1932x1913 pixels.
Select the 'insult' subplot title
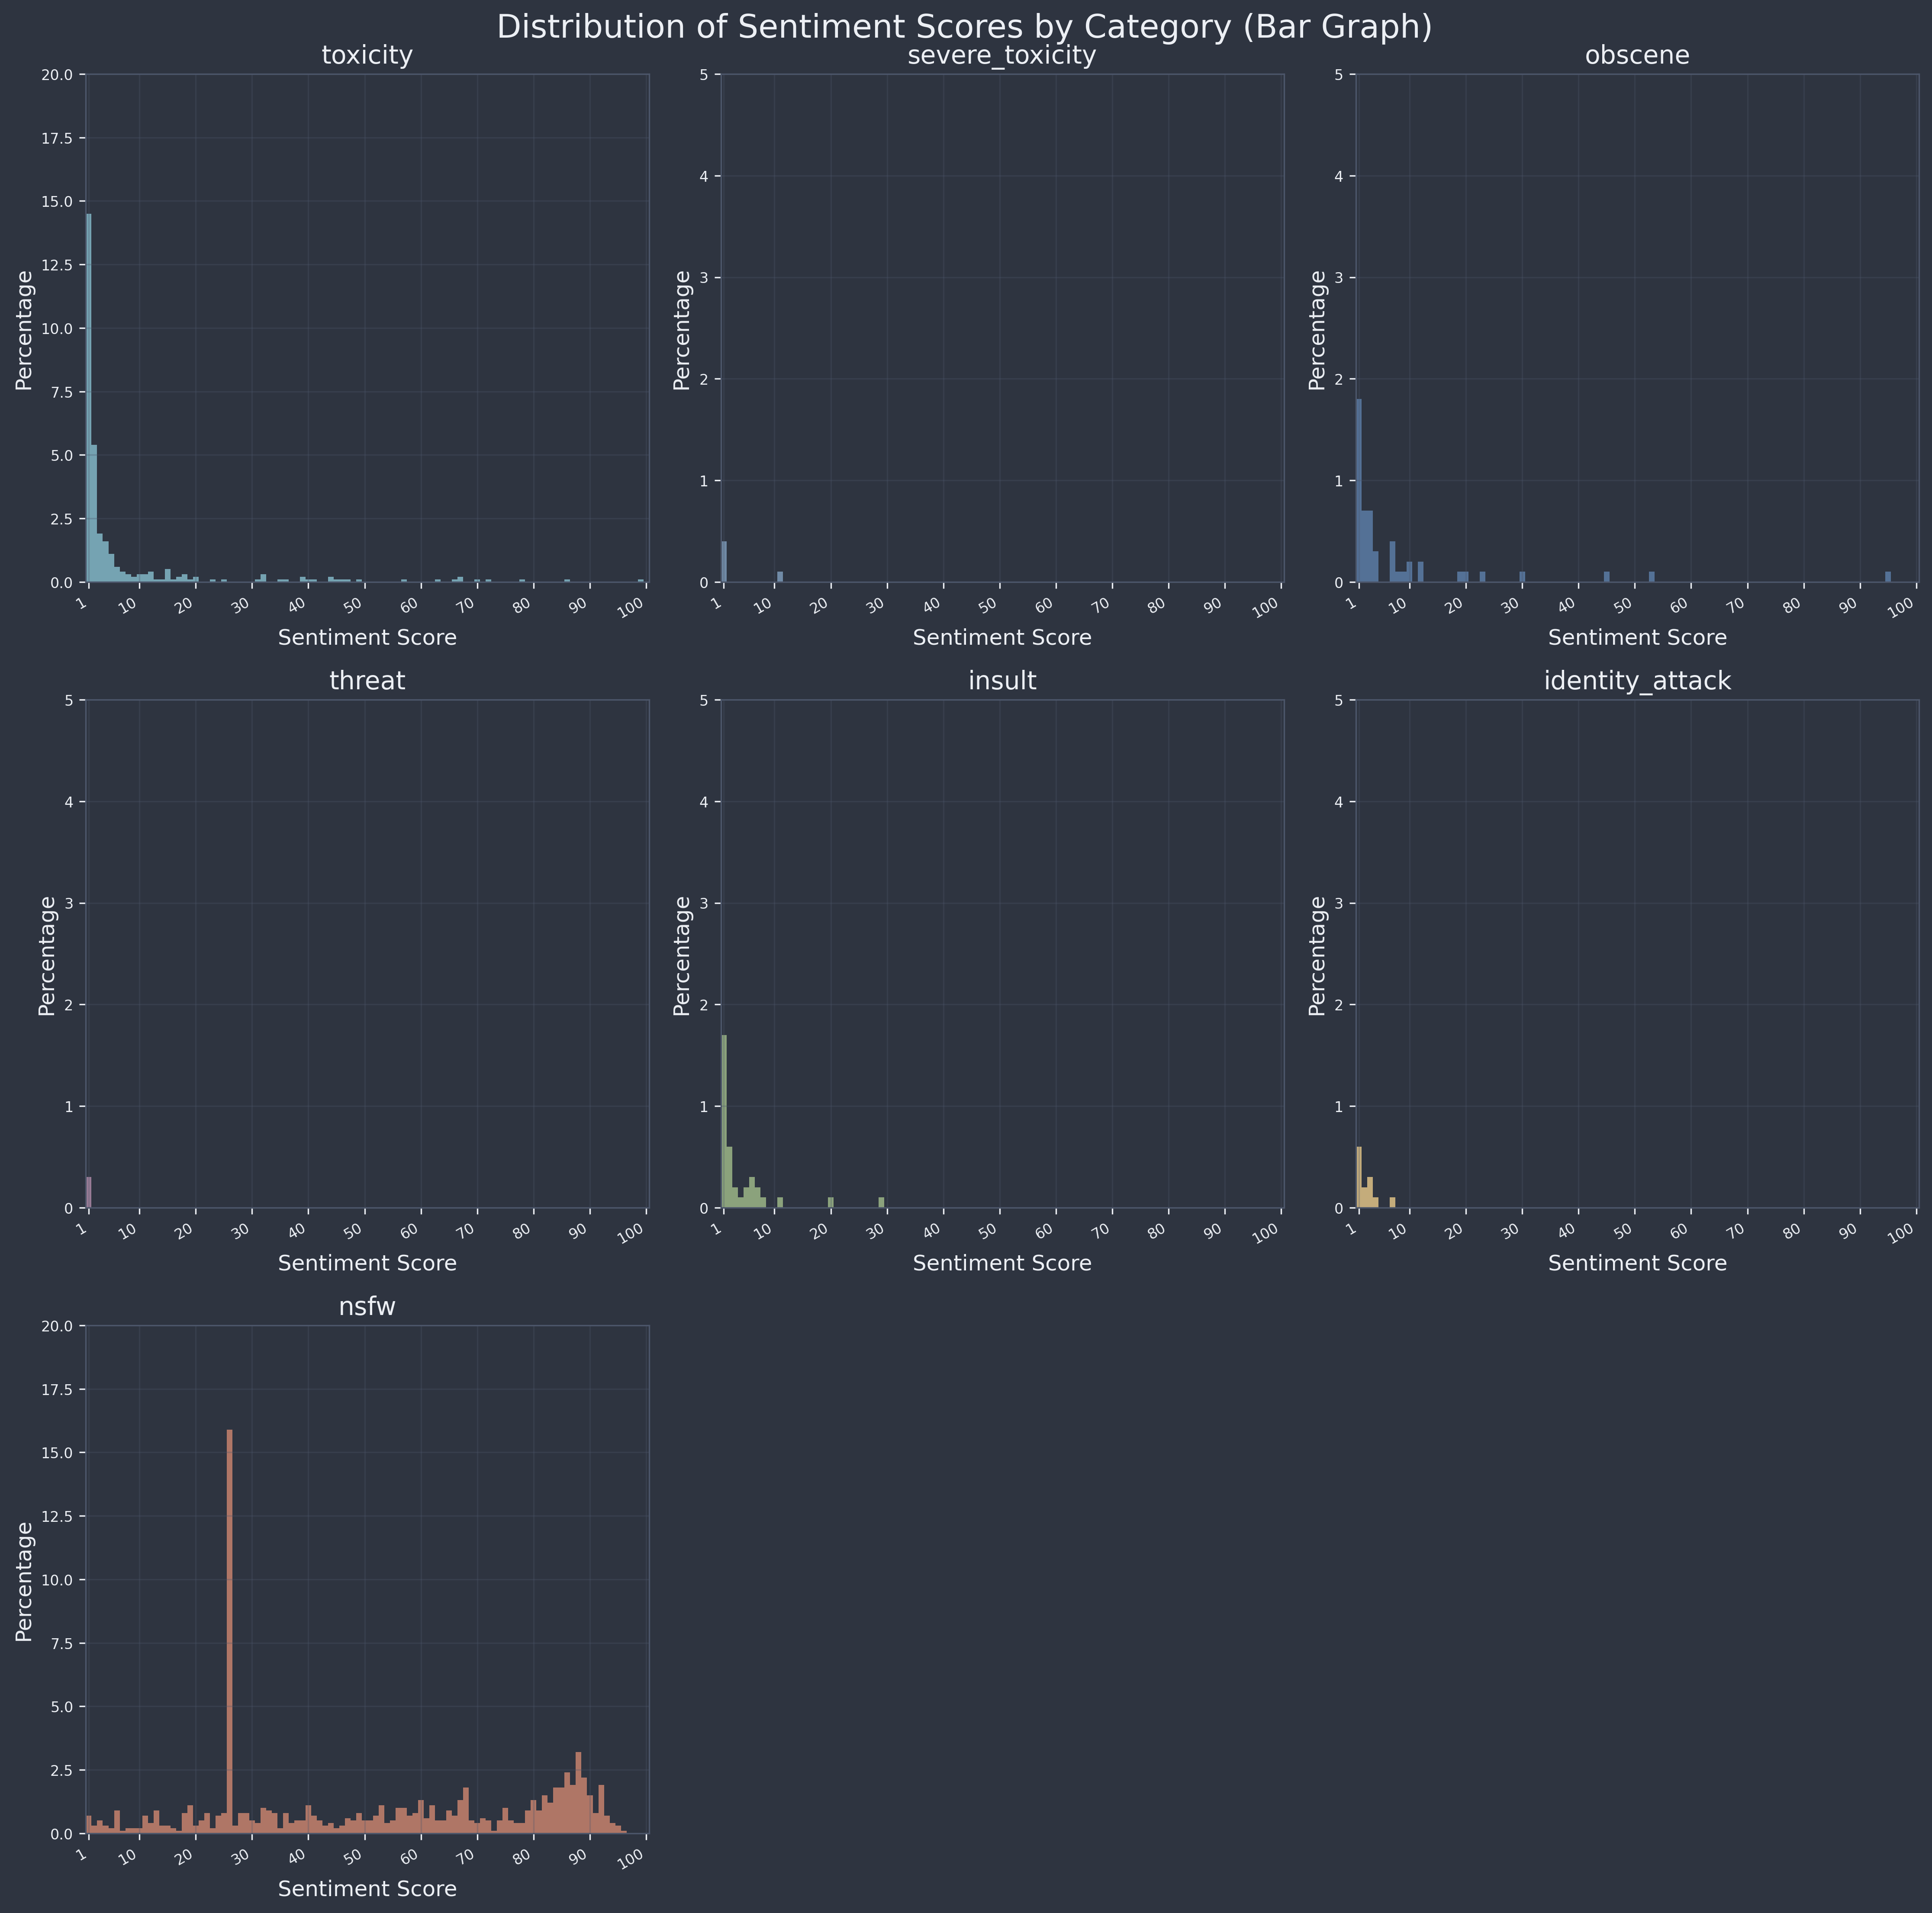[x=1002, y=682]
